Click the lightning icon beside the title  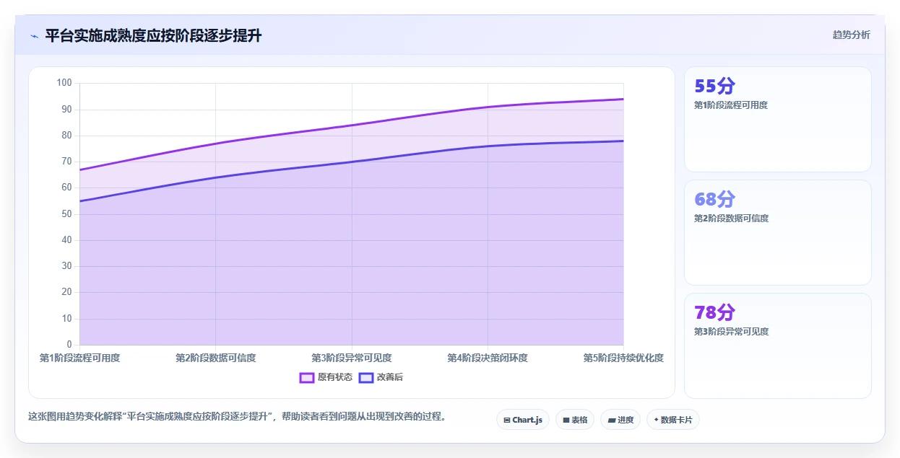[34, 36]
